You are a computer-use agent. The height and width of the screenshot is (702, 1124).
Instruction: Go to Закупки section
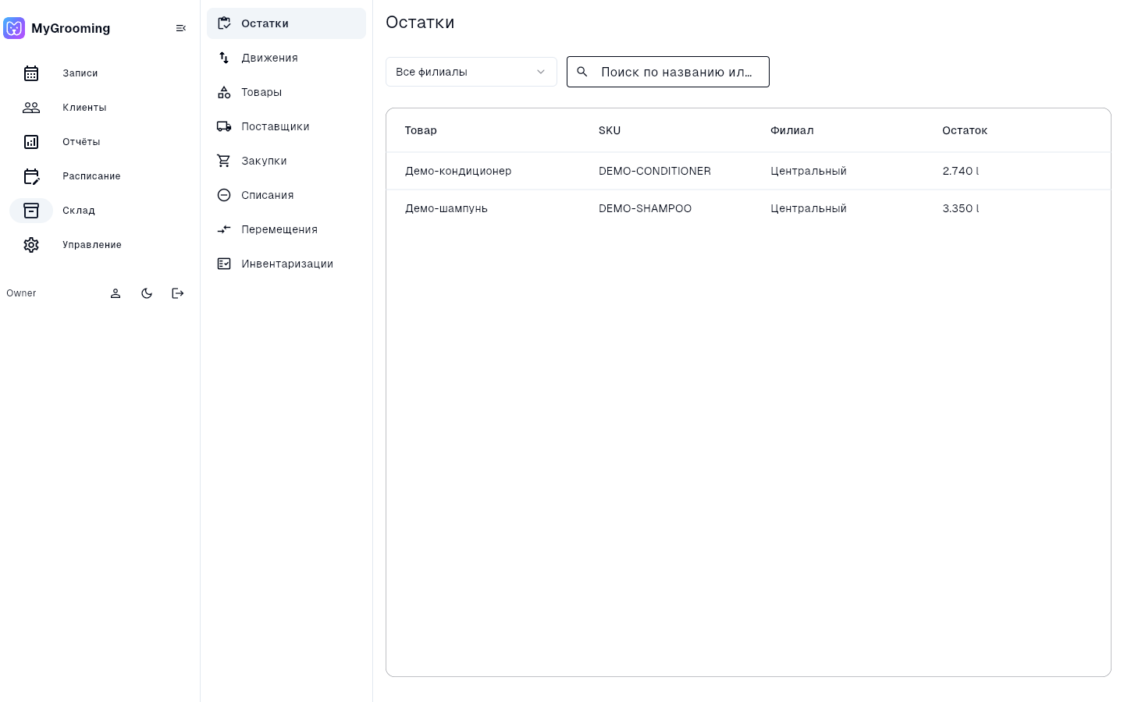(286, 161)
